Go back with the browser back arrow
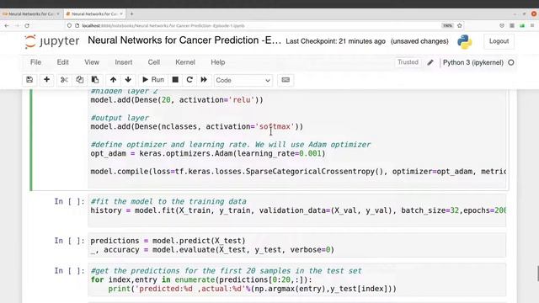 (7, 26)
